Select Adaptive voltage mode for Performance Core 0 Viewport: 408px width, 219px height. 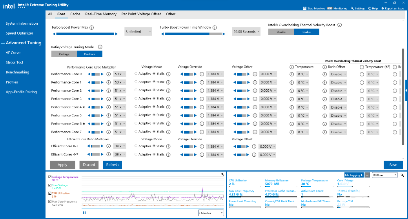coord(136,74)
